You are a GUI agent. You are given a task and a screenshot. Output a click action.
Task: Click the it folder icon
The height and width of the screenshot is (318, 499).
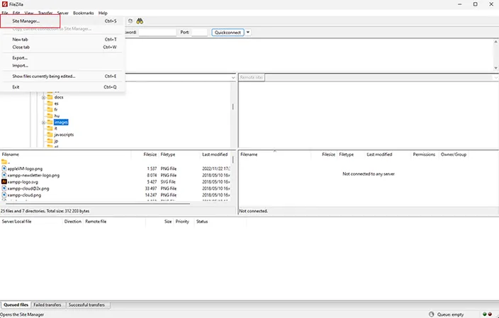coord(50,128)
